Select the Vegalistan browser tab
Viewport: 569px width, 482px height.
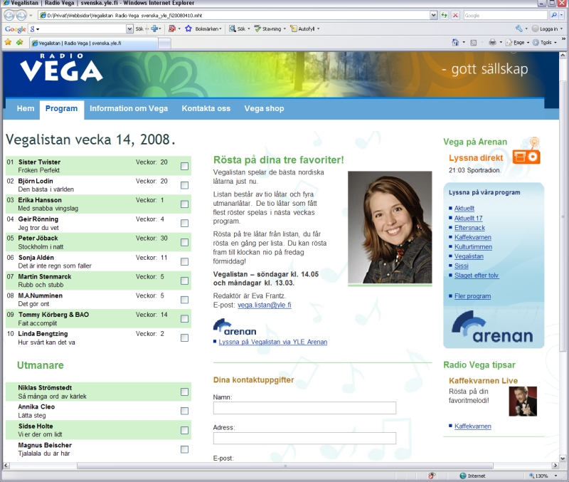click(x=94, y=43)
